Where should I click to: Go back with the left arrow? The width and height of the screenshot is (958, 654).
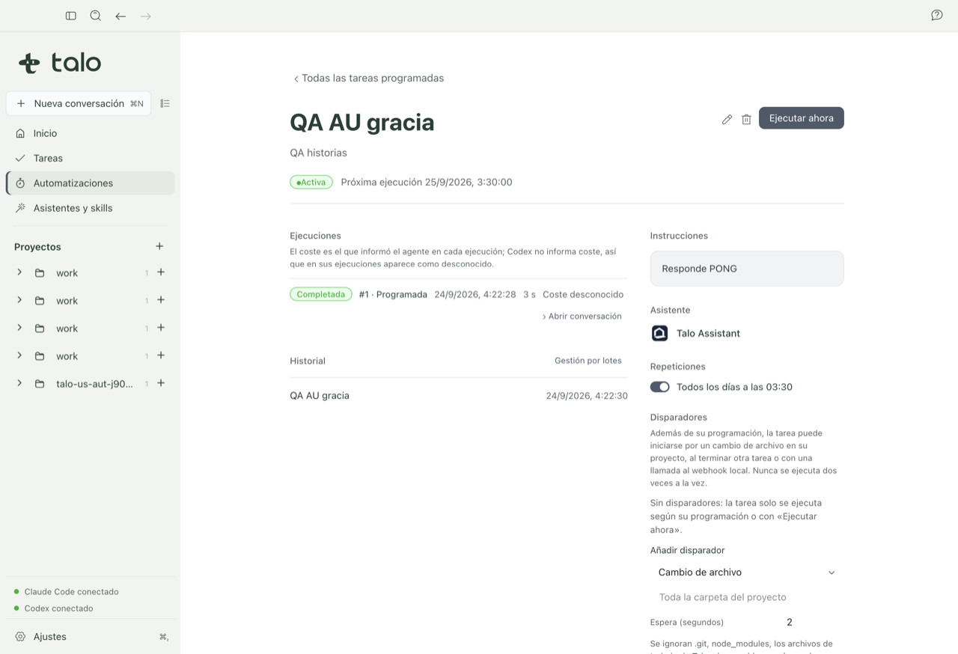coord(120,16)
